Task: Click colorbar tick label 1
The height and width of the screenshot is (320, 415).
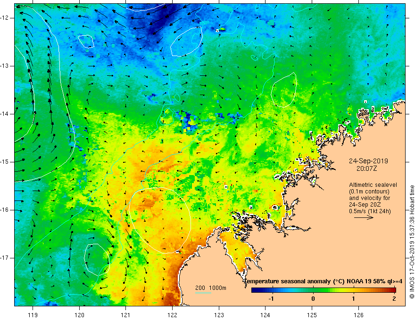Action: point(353,299)
